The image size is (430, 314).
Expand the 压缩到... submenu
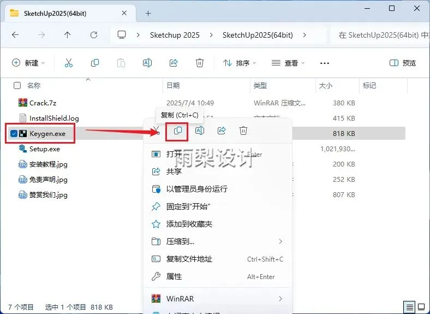click(280, 241)
